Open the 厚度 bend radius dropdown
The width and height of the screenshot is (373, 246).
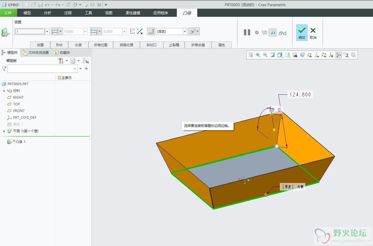pyautogui.click(x=185, y=32)
